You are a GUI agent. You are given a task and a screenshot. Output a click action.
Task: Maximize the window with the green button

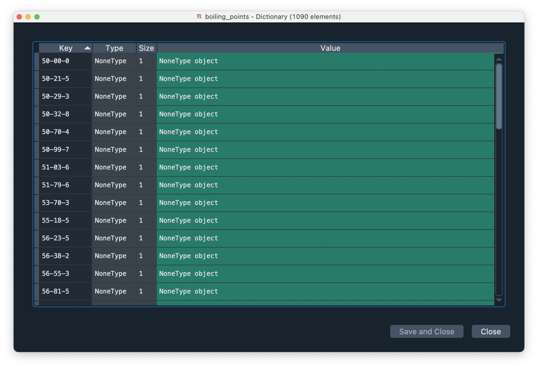[x=37, y=17]
